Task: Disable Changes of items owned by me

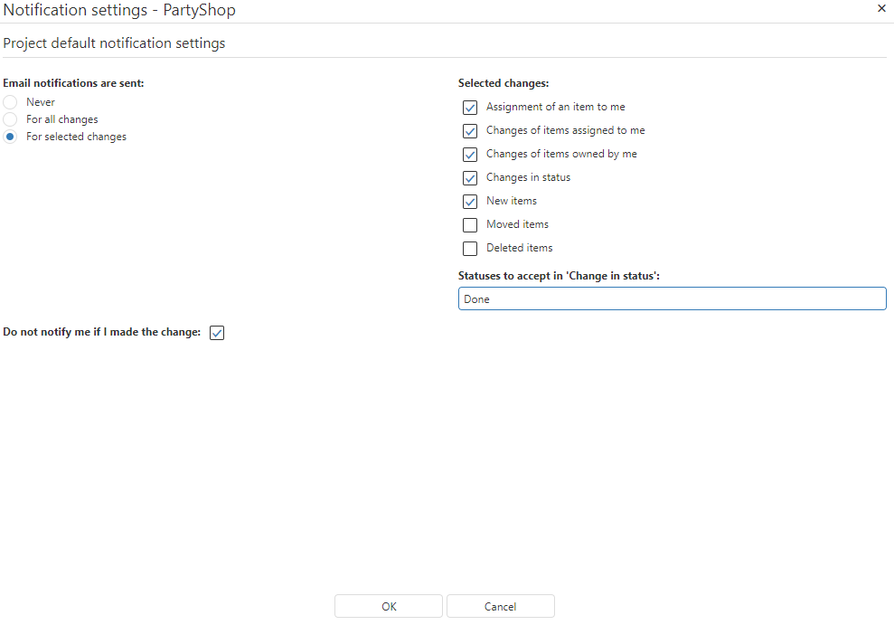Action: (x=470, y=155)
